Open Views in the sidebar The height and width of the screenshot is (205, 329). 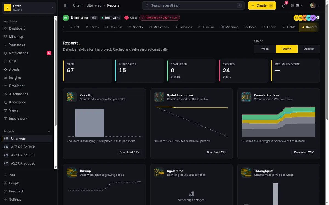(27, 110)
